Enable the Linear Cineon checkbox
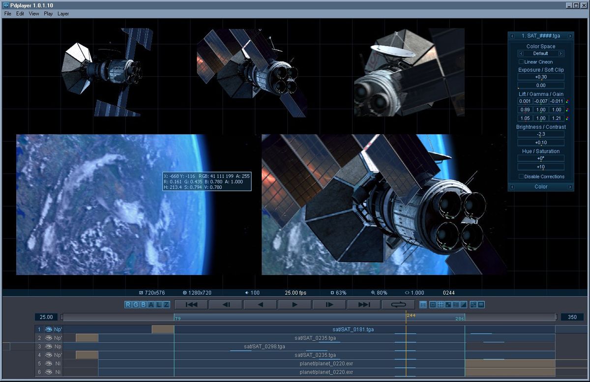 tap(521, 62)
